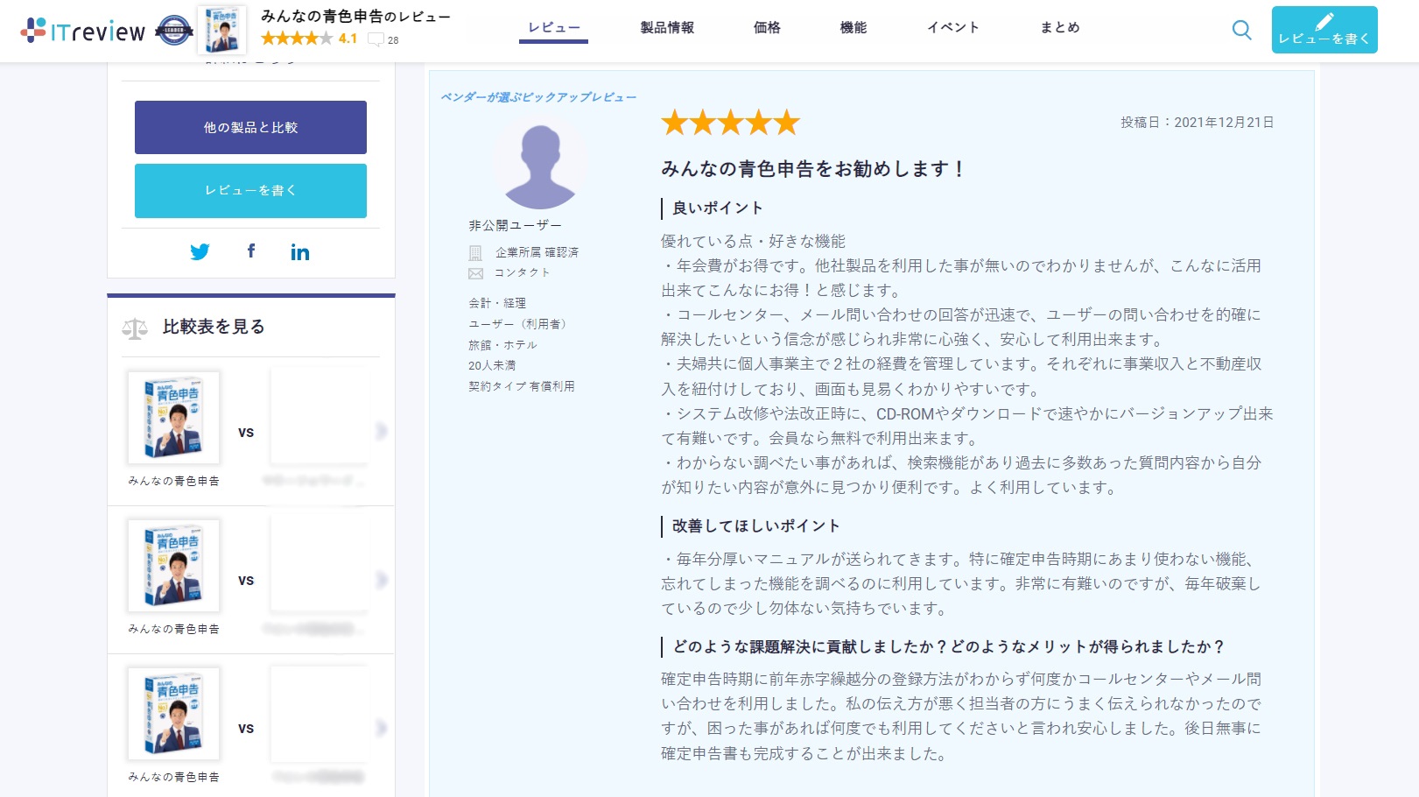
Task: Open the まとめ tab
Action: click(1060, 27)
